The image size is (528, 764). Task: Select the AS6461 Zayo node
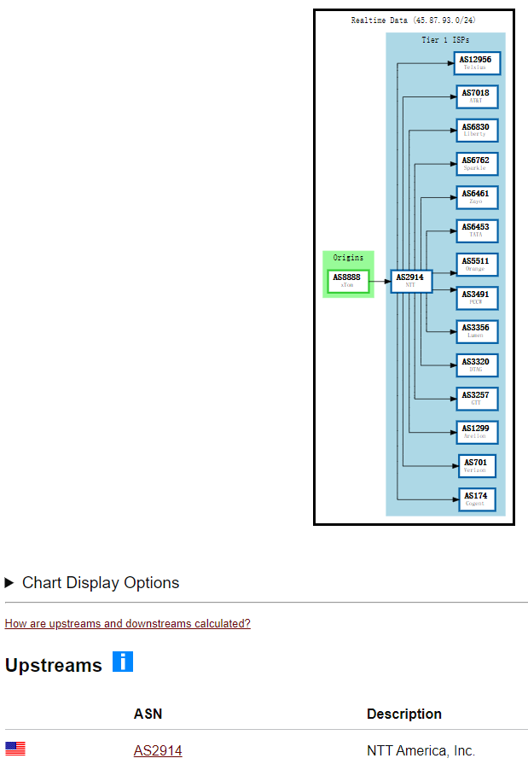pos(476,197)
